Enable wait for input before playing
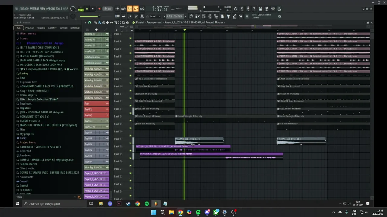The height and width of the screenshot is (217, 387). [x=123, y=9]
